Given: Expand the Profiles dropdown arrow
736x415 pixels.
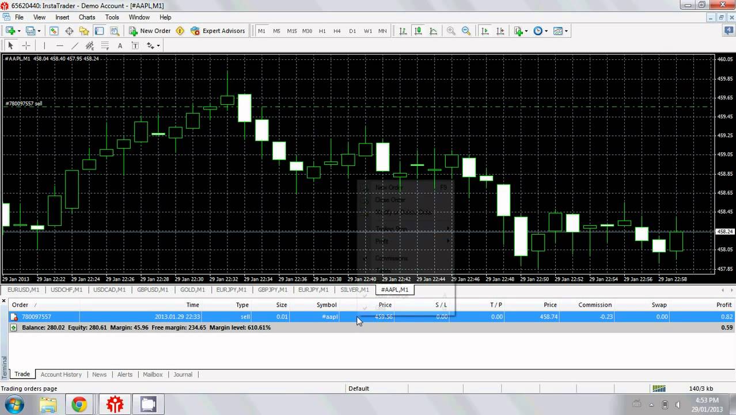Looking at the screenshot, I should click(39, 31).
